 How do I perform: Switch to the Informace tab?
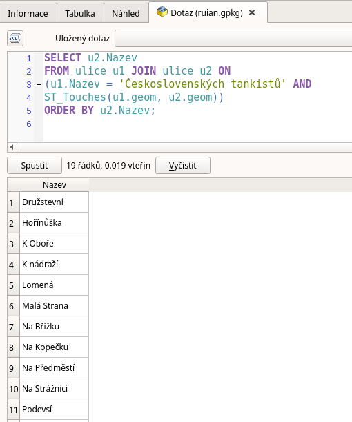coord(28,13)
